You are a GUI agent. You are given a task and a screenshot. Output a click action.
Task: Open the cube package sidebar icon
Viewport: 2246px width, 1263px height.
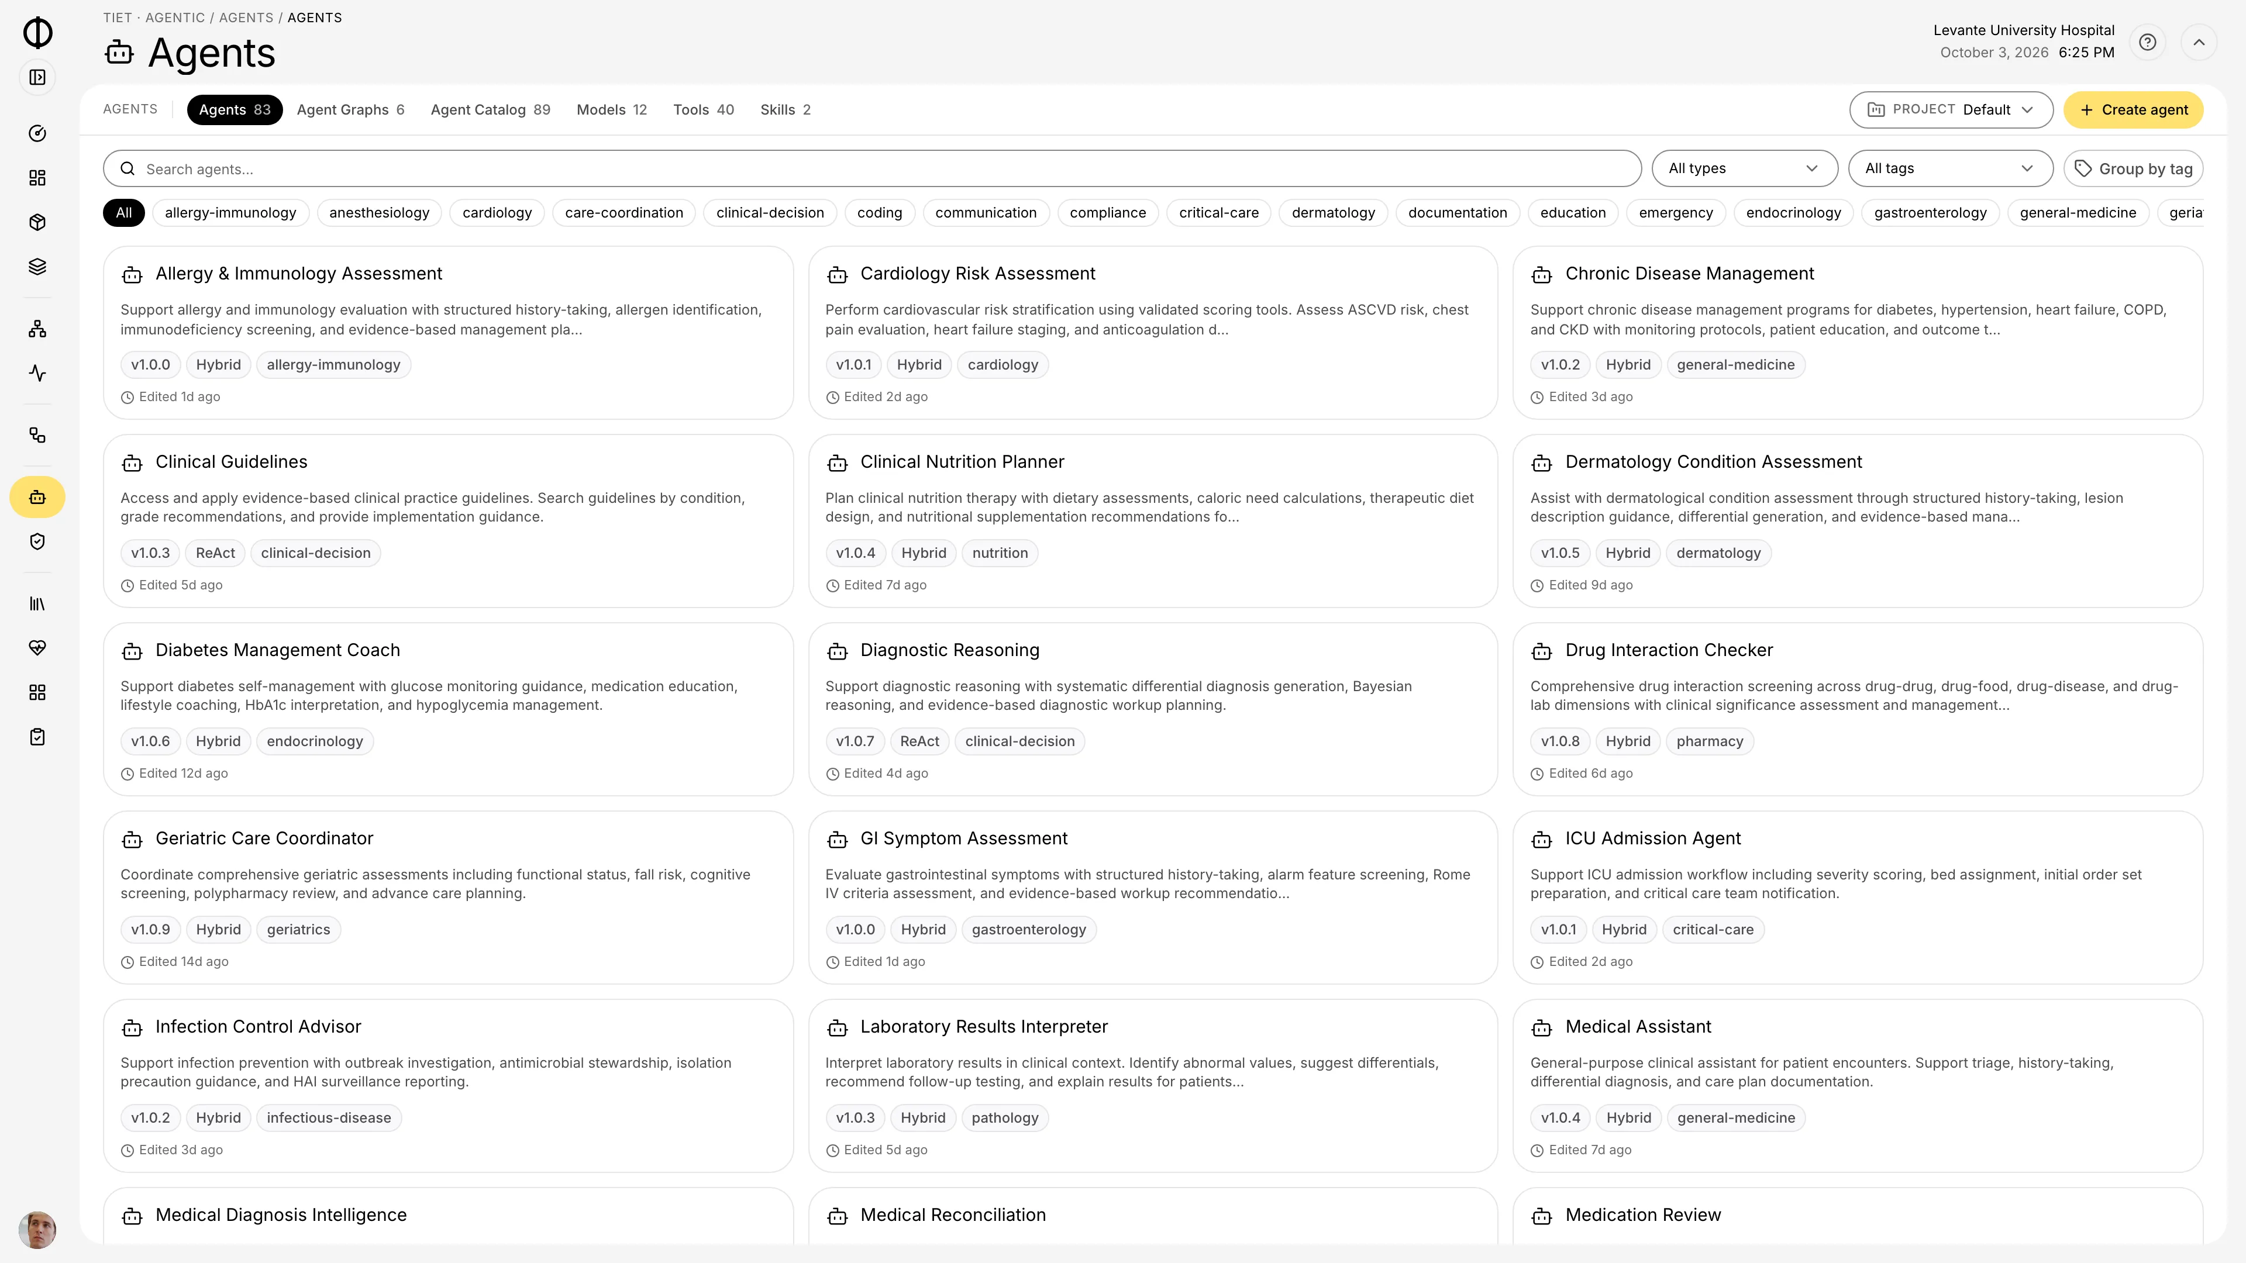coord(37,222)
